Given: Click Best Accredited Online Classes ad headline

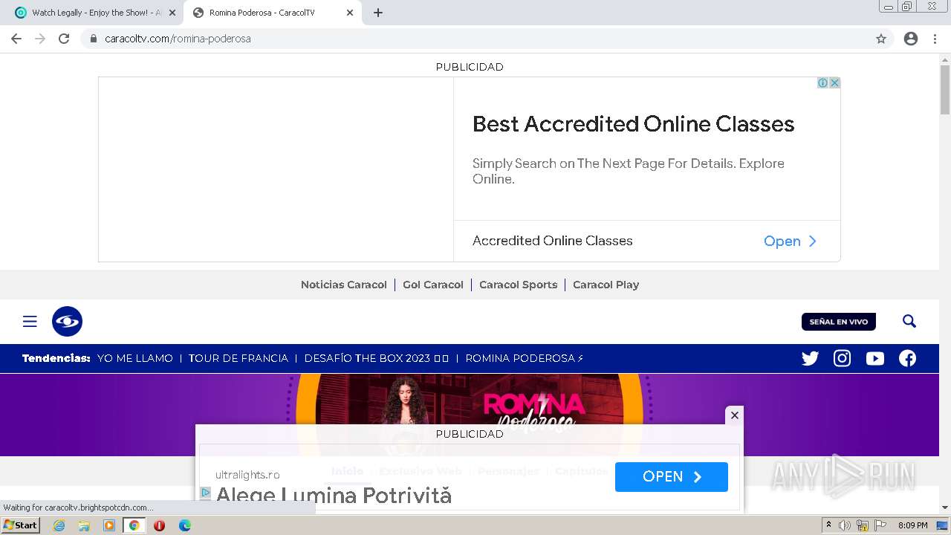Looking at the screenshot, I should pos(634,124).
